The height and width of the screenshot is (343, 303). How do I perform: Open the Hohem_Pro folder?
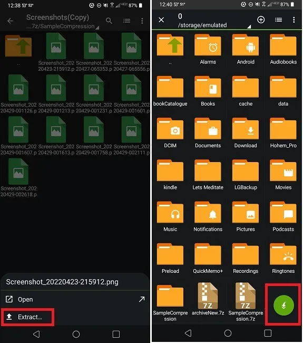pyautogui.click(x=284, y=133)
